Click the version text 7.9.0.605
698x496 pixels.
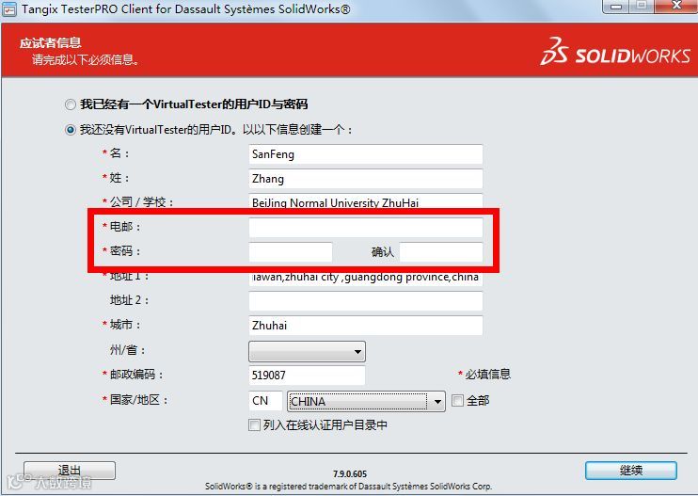350,474
